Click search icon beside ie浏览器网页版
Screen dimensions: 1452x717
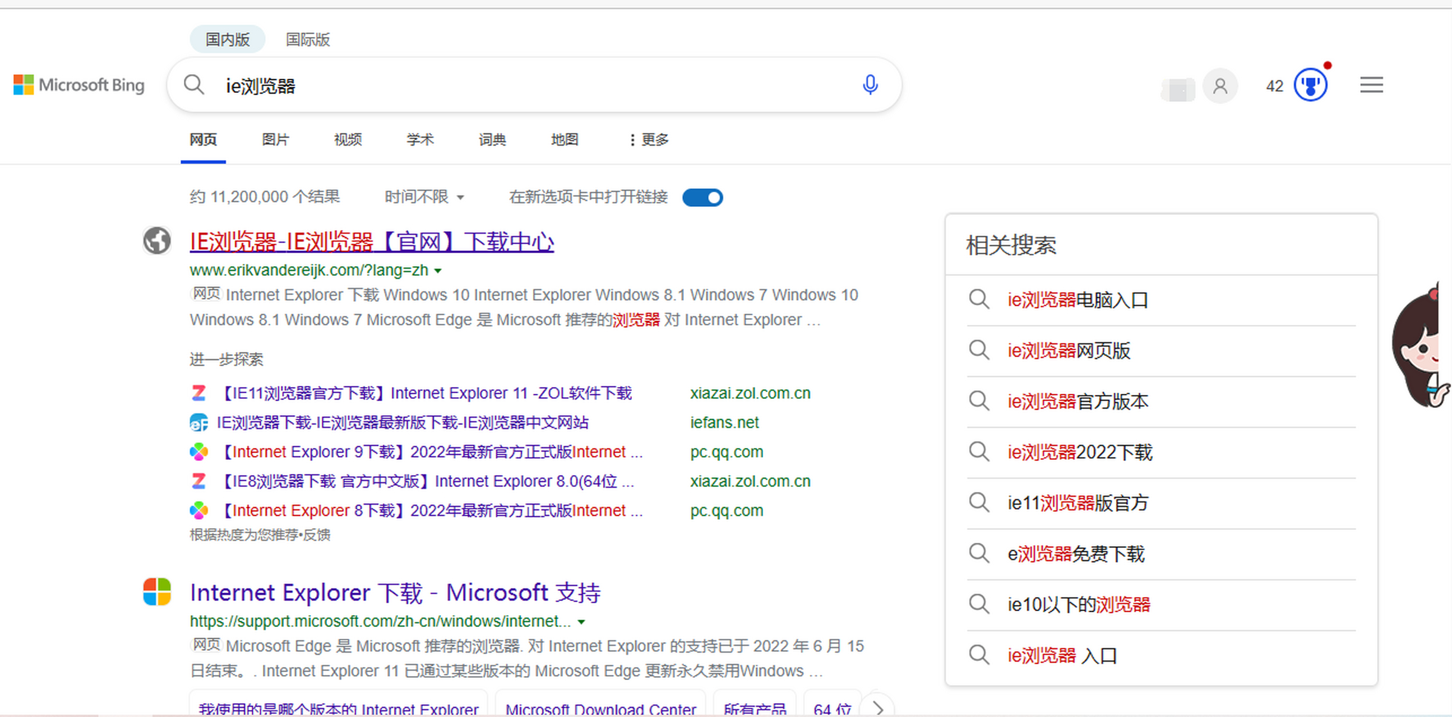pyautogui.click(x=979, y=350)
